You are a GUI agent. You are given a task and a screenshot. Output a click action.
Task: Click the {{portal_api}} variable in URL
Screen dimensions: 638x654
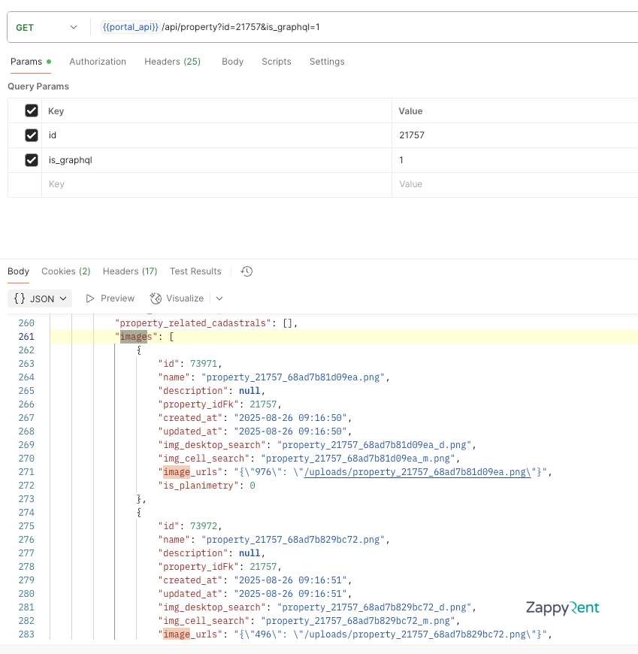[x=130, y=27]
